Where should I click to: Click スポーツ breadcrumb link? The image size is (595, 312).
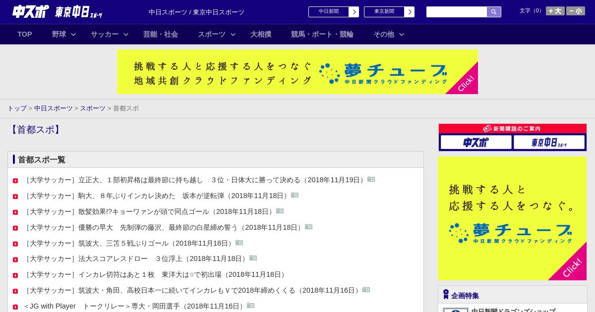[x=93, y=108]
